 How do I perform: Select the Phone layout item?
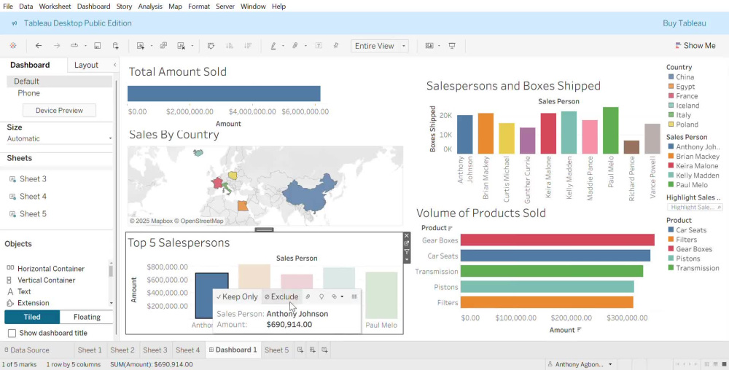(29, 92)
